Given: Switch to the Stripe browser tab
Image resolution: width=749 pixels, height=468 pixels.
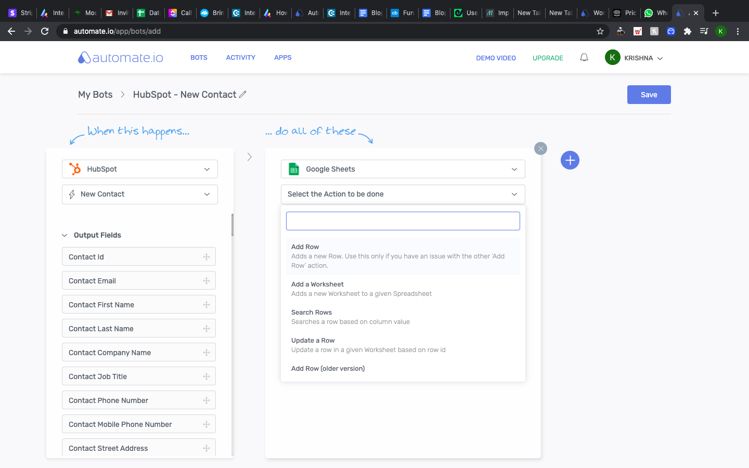Looking at the screenshot, I should pos(20,13).
